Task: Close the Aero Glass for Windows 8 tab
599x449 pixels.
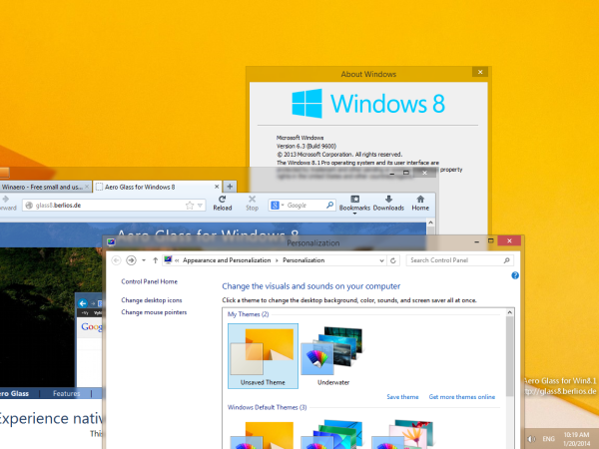Action: pyautogui.click(x=217, y=187)
